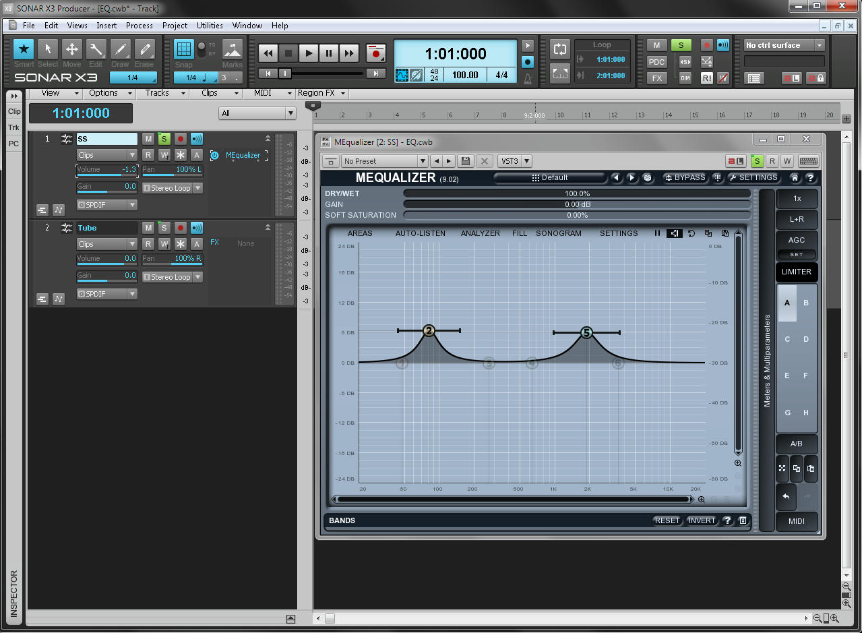
Task: Click the DRY/WET slider bar
Action: (577, 193)
